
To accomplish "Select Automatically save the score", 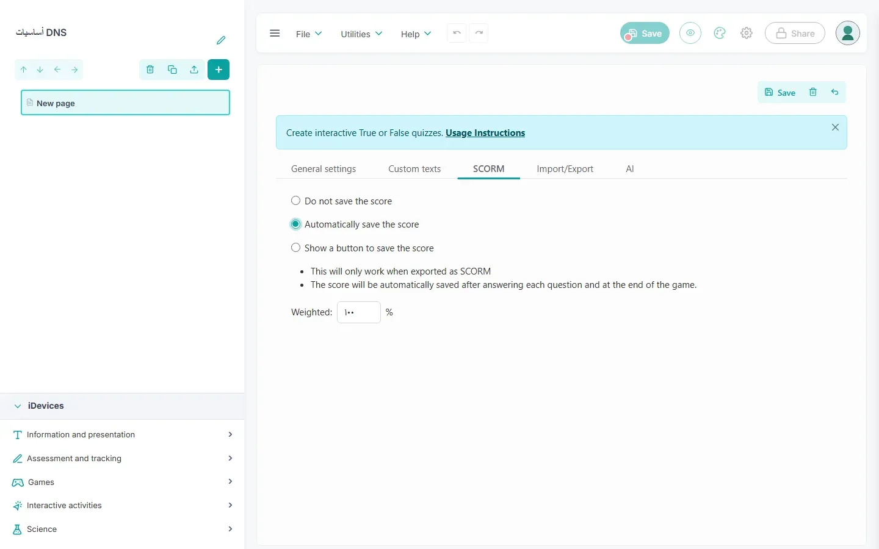I will (295, 224).
